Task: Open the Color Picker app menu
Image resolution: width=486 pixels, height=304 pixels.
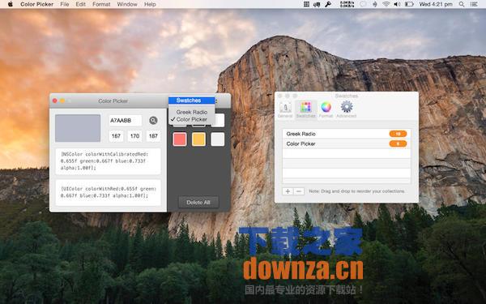Action: (37, 4)
